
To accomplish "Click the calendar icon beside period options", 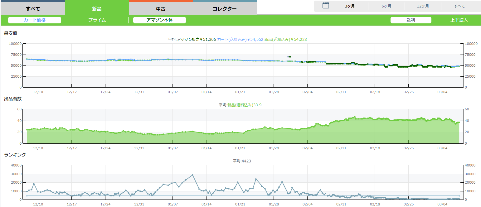I will click(326, 6).
